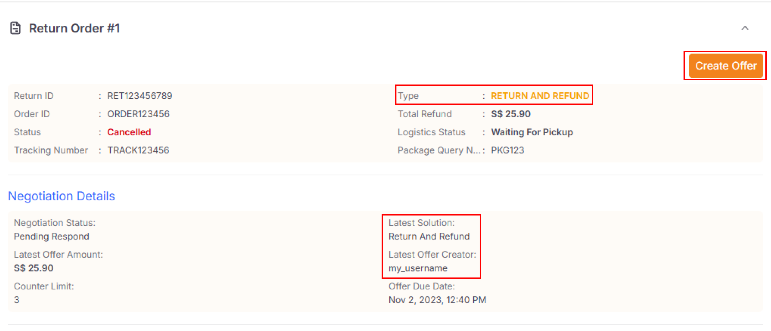Open the Negotiation Details link
771x331 pixels.
point(61,196)
